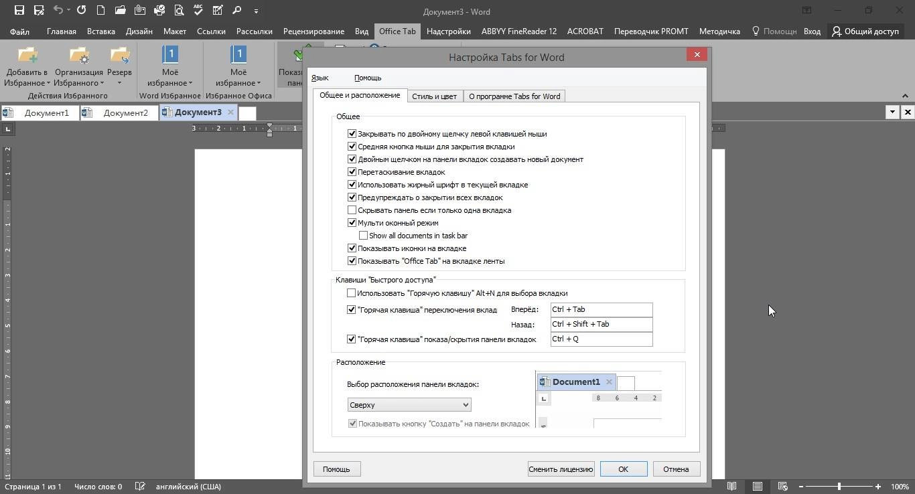This screenshot has width=915, height=494.
Task: Click the New blank document icon
Action: pos(100,11)
